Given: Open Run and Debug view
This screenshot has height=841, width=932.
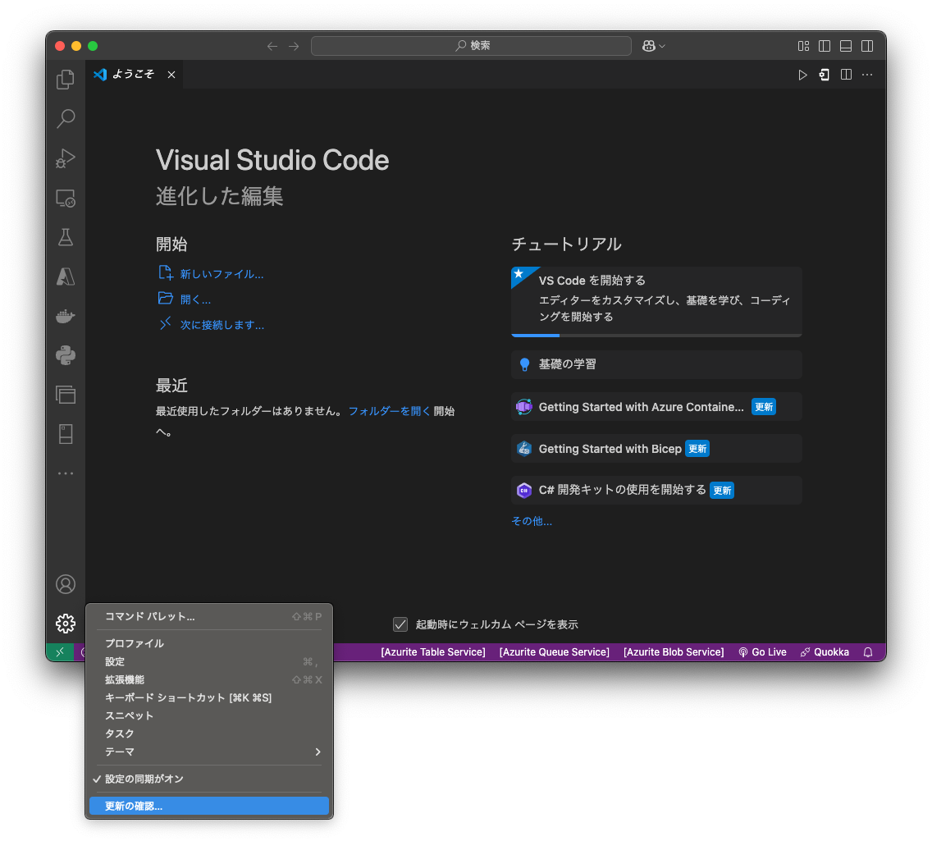Looking at the screenshot, I should 66,158.
